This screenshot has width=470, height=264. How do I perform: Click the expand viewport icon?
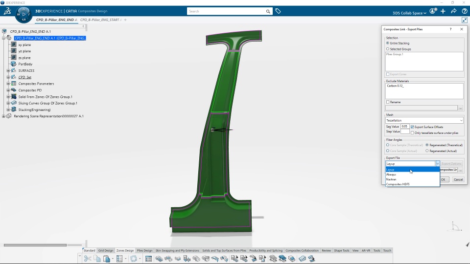click(464, 20)
